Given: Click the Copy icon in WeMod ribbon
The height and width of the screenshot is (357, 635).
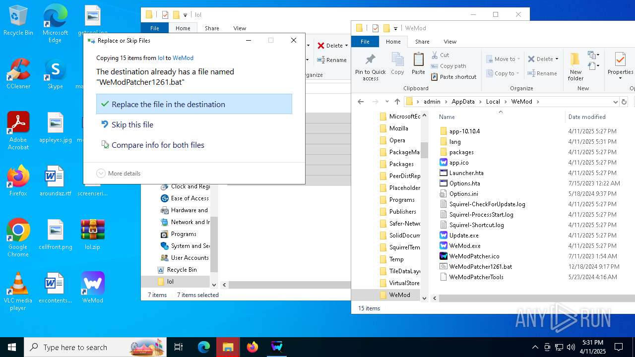Looking at the screenshot, I should pos(397,63).
